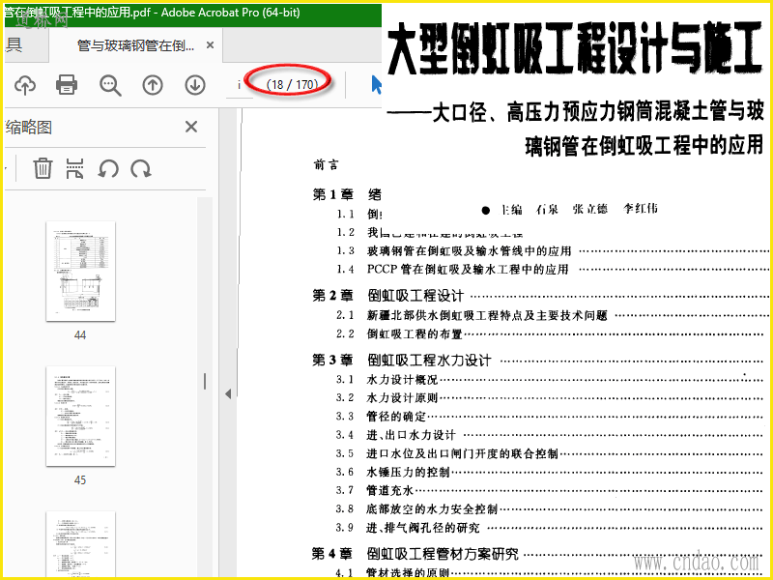The height and width of the screenshot is (580, 773).
Task: Click the Print icon in toolbar
Action: point(67,85)
